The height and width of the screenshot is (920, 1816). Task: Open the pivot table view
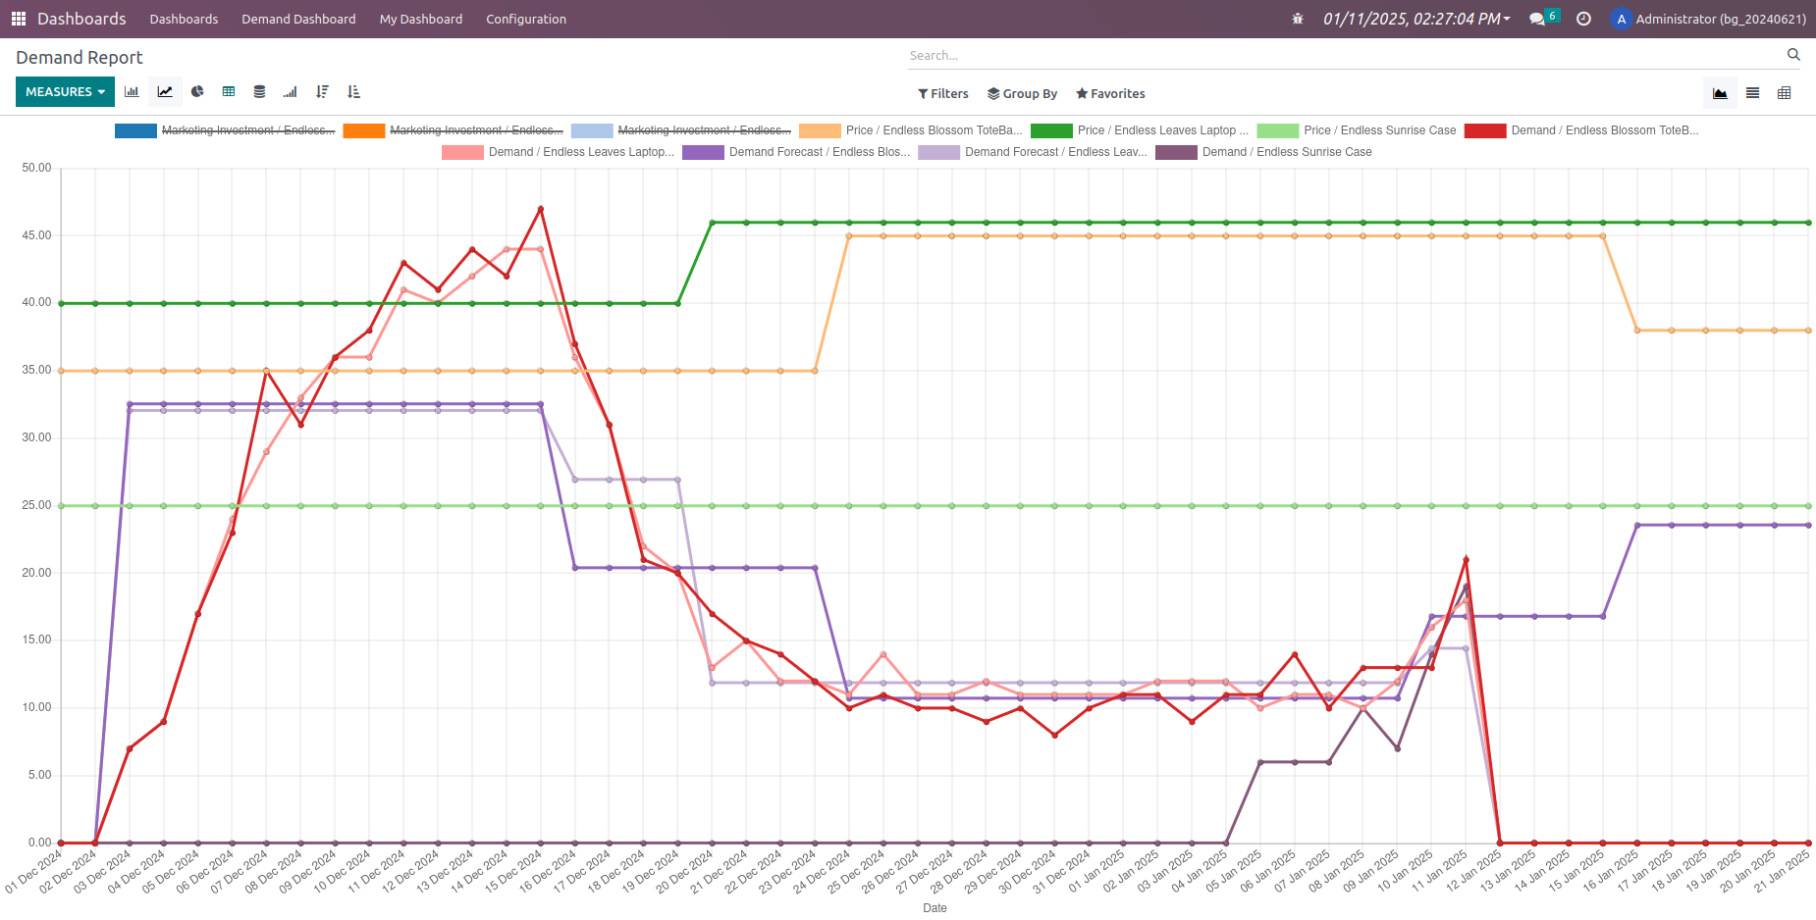click(1785, 92)
